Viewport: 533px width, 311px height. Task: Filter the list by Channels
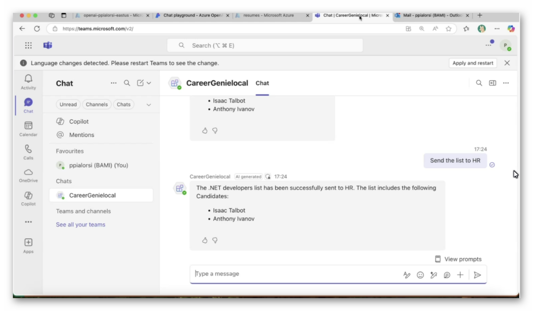click(x=96, y=104)
